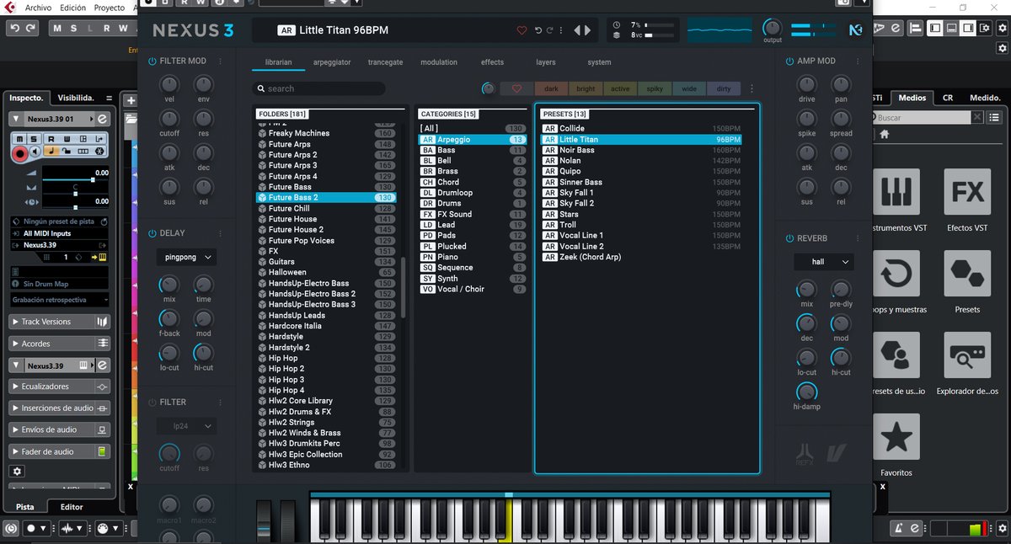Toggle the Mute button in Inspector track

(x=21, y=139)
